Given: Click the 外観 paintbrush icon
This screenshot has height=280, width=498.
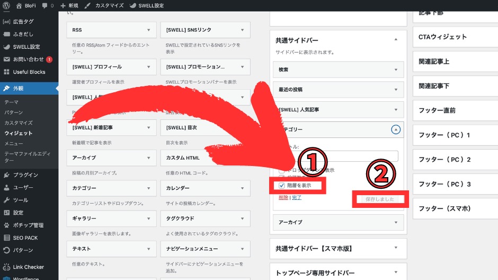Looking at the screenshot, I should pyautogui.click(x=6, y=89).
